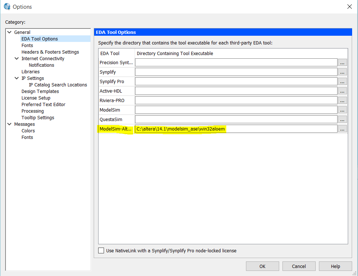Open Headers & Footers Settings
Viewport: 358px width, 276px height.
pyautogui.click(x=50, y=52)
